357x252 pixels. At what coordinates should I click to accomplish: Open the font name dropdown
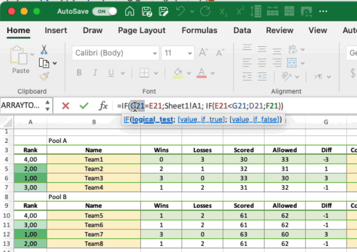pos(154,53)
